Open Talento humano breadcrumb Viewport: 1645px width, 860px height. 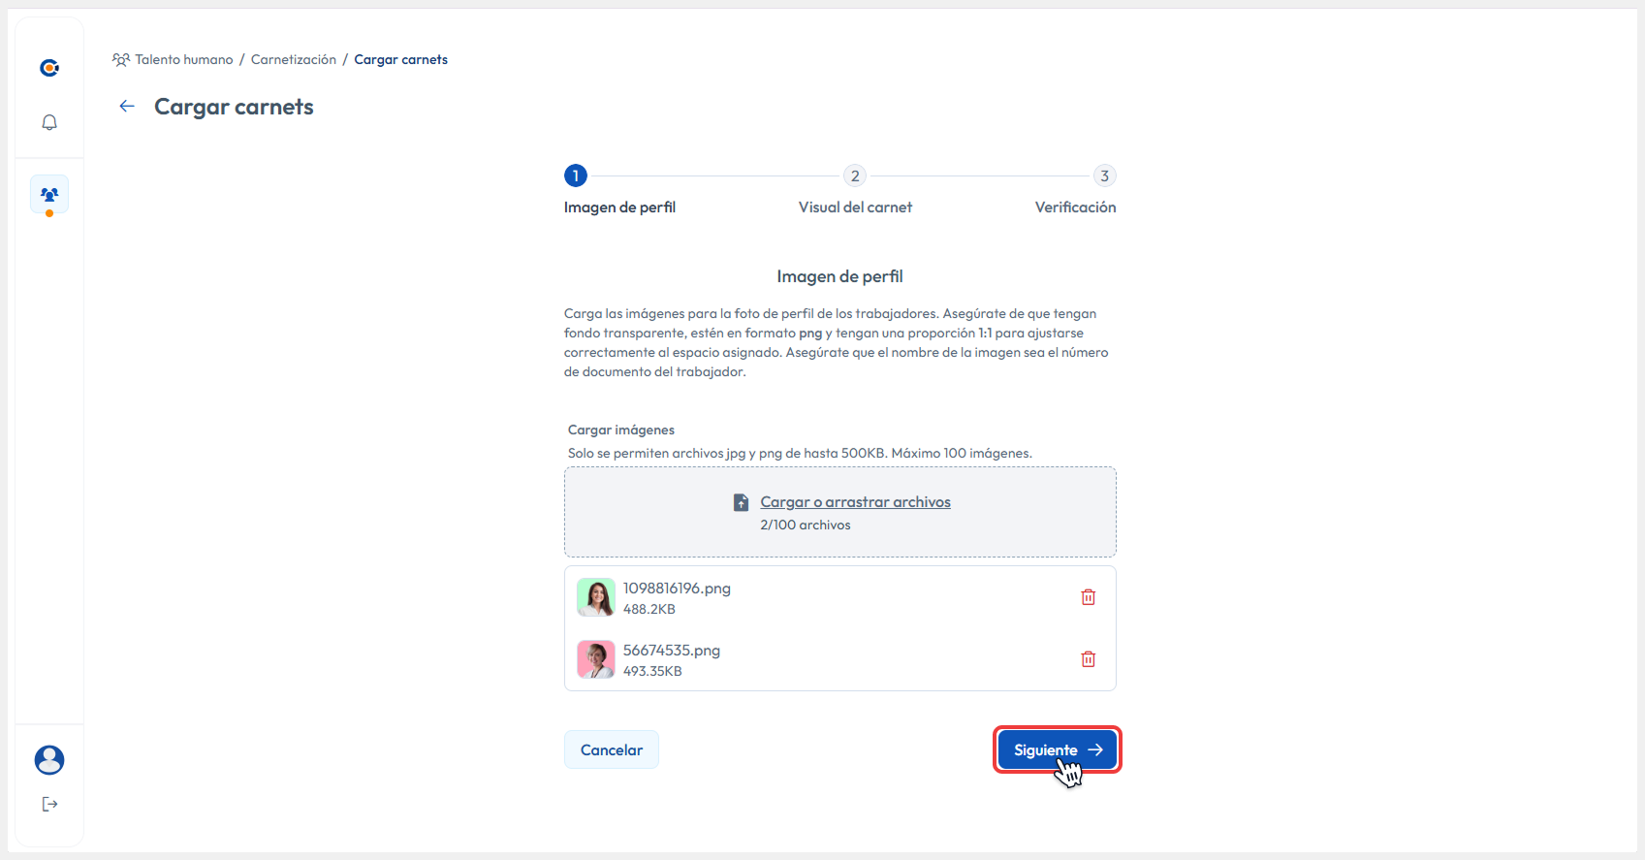183,60
